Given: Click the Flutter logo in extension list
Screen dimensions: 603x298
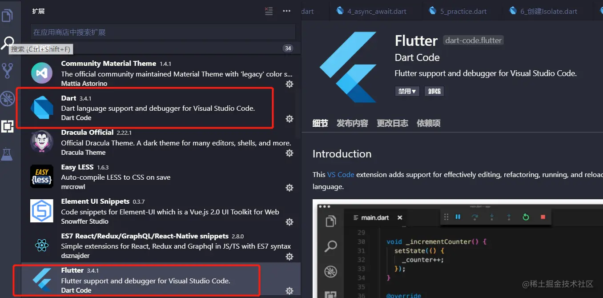Looking at the screenshot, I should click(42, 280).
